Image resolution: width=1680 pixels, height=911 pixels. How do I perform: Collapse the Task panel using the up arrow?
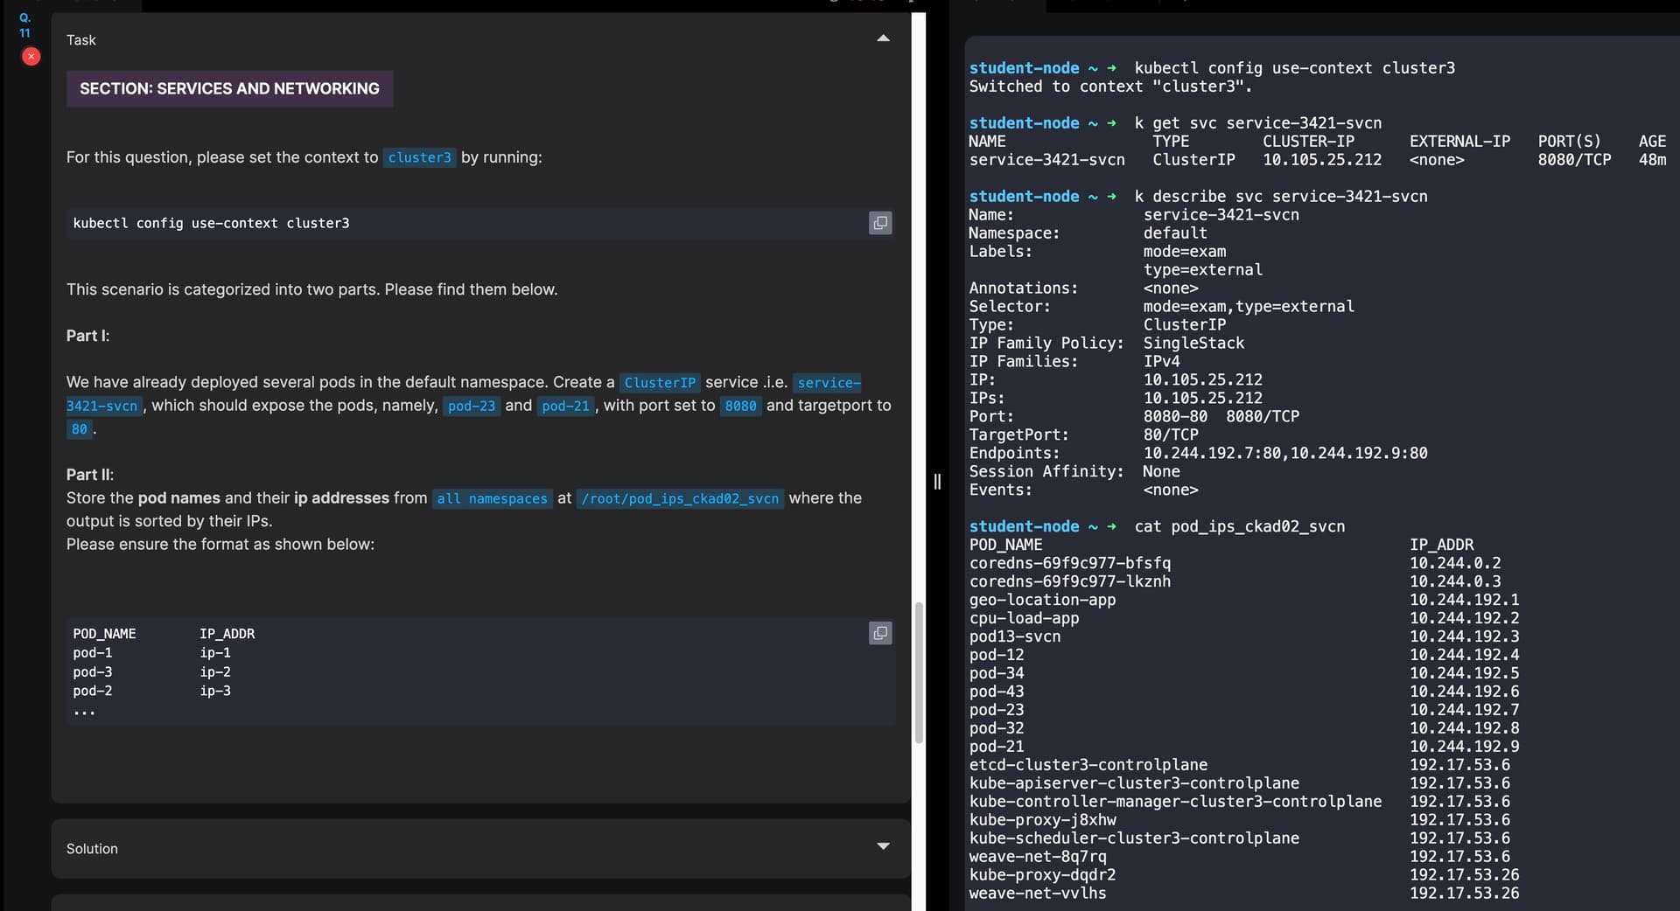point(883,38)
